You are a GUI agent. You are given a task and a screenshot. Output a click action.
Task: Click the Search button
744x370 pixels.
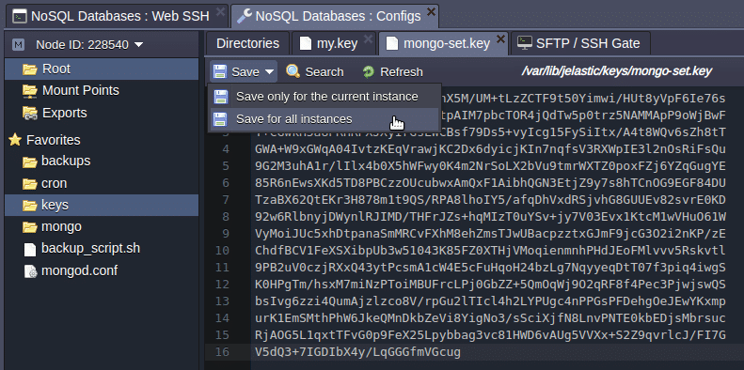315,72
